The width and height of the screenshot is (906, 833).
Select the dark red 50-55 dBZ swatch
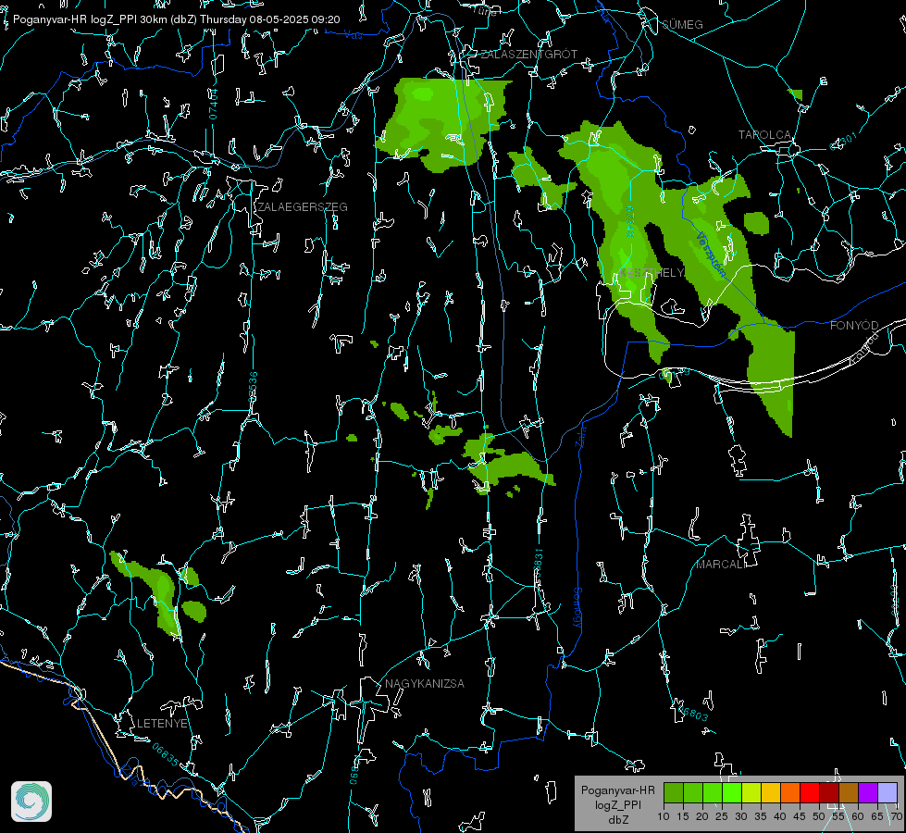click(830, 792)
